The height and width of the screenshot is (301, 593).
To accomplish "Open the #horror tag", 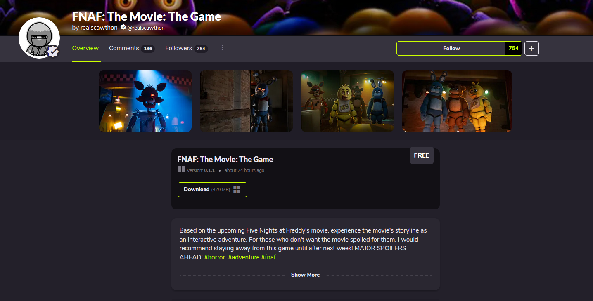I will [x=215, y=257].
